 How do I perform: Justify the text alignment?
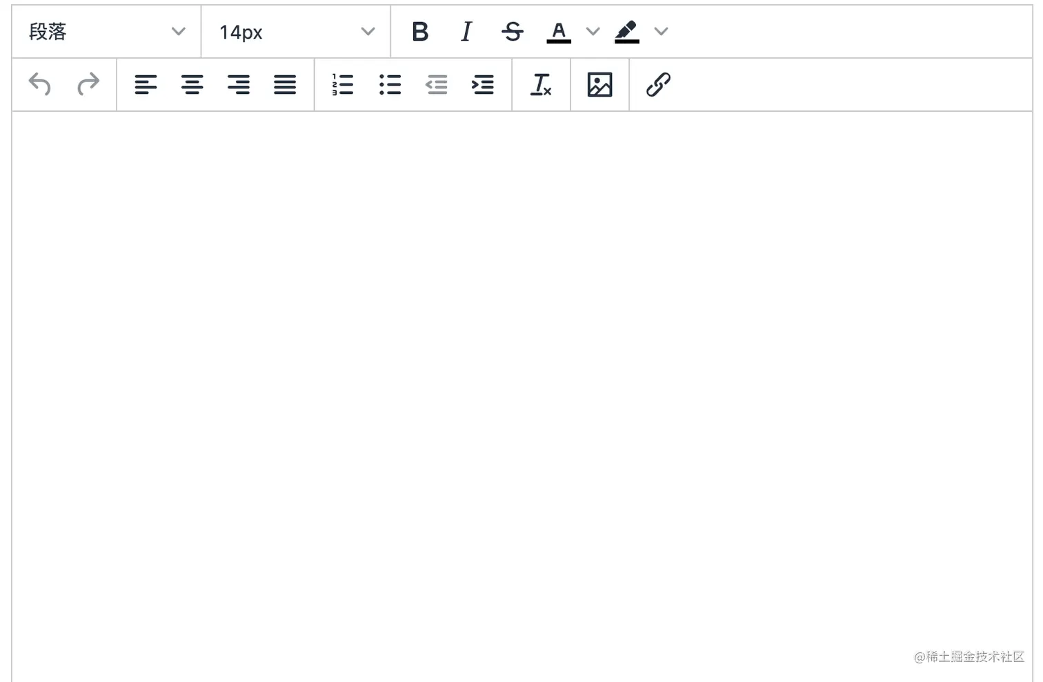[x=285, y=85]
